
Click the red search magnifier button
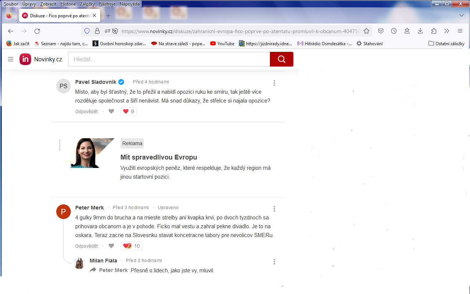281,59
